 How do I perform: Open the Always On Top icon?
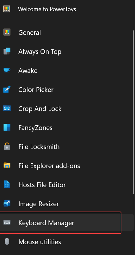click(x=7, y=51)
